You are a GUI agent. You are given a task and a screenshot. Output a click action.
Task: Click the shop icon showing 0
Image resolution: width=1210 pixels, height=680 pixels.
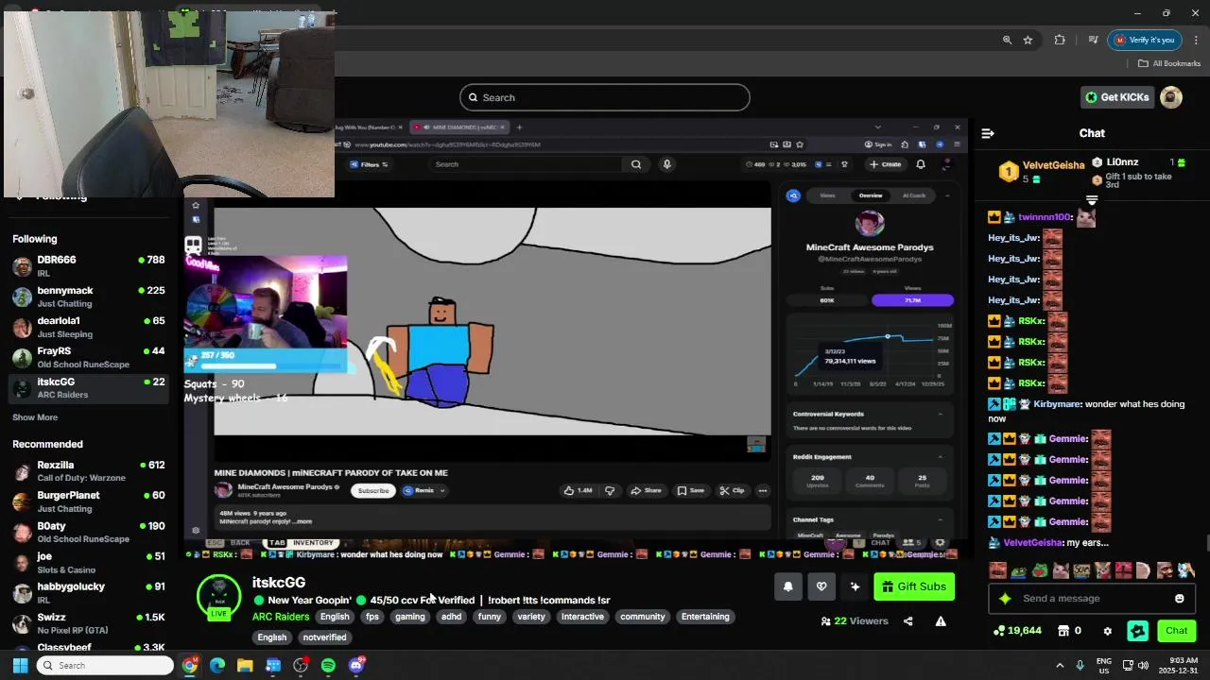[x=1069, y=631]
